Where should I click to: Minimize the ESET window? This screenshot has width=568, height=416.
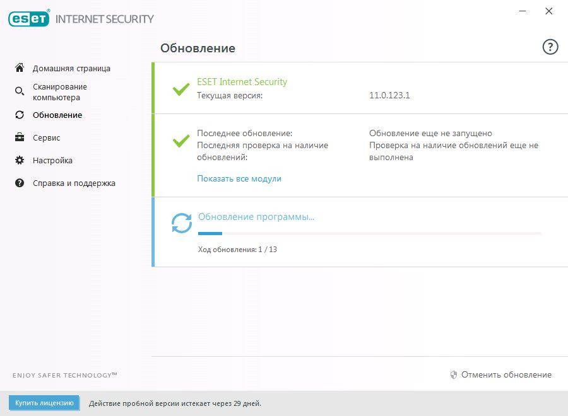tap(523, 11)
